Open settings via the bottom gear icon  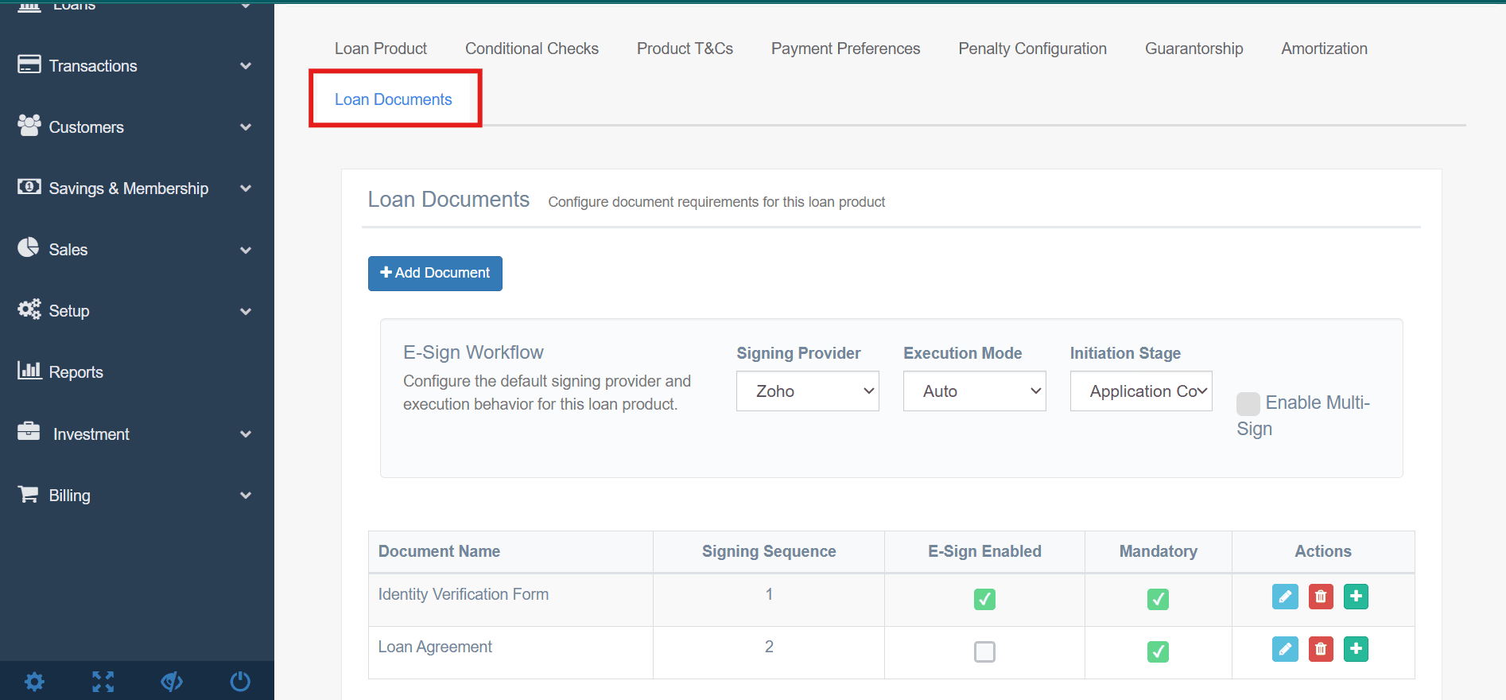click(34, 682)
